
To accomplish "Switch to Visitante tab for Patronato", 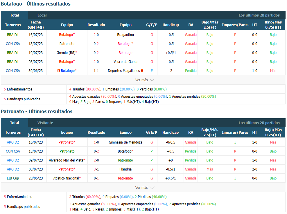I will pyautogui.click(x=45, y=123).
